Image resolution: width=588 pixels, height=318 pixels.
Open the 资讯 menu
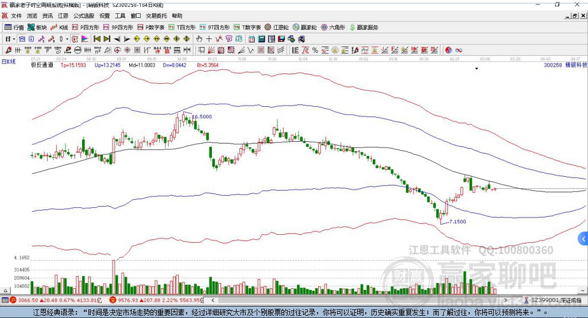click(47, 15)
